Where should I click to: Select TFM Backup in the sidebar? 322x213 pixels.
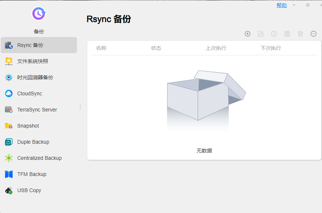[39, 174]
